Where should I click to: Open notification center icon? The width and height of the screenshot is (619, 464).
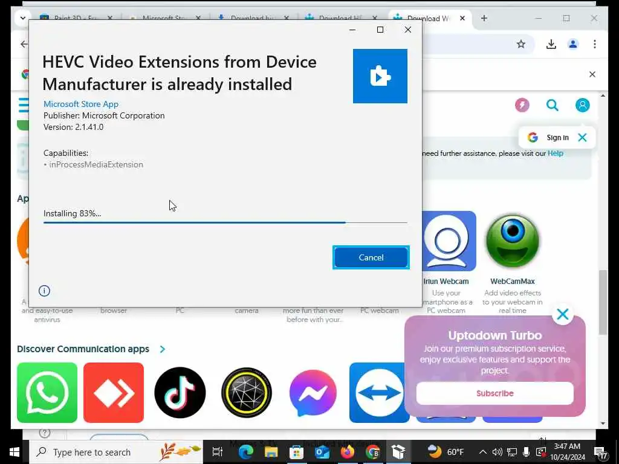coord(601,453)
